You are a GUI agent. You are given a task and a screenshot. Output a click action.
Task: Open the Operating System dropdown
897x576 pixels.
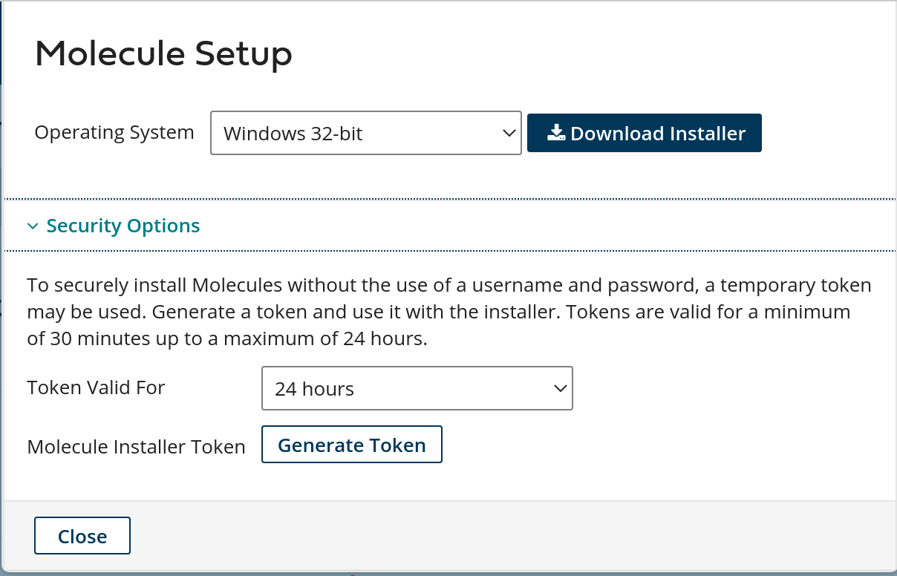366,133
